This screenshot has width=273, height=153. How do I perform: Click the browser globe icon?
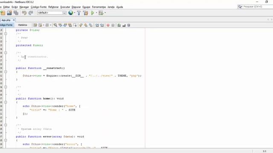pos(70,13)
